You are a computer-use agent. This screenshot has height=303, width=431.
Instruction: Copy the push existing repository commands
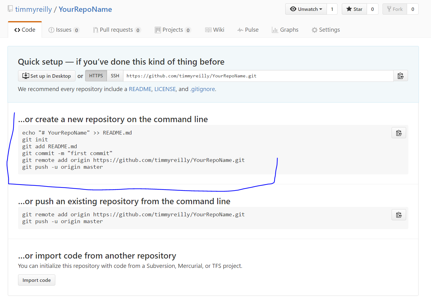[399, 215]
